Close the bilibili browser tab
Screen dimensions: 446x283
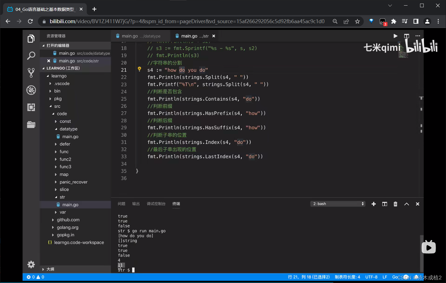81,9
